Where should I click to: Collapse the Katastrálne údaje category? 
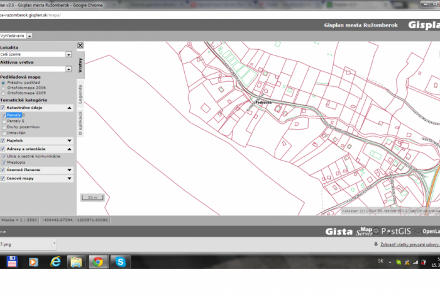point(69,108)
